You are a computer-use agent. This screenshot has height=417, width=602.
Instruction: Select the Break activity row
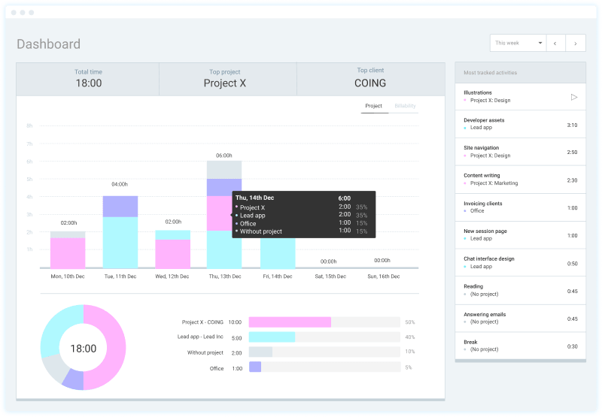pos(520,346)
